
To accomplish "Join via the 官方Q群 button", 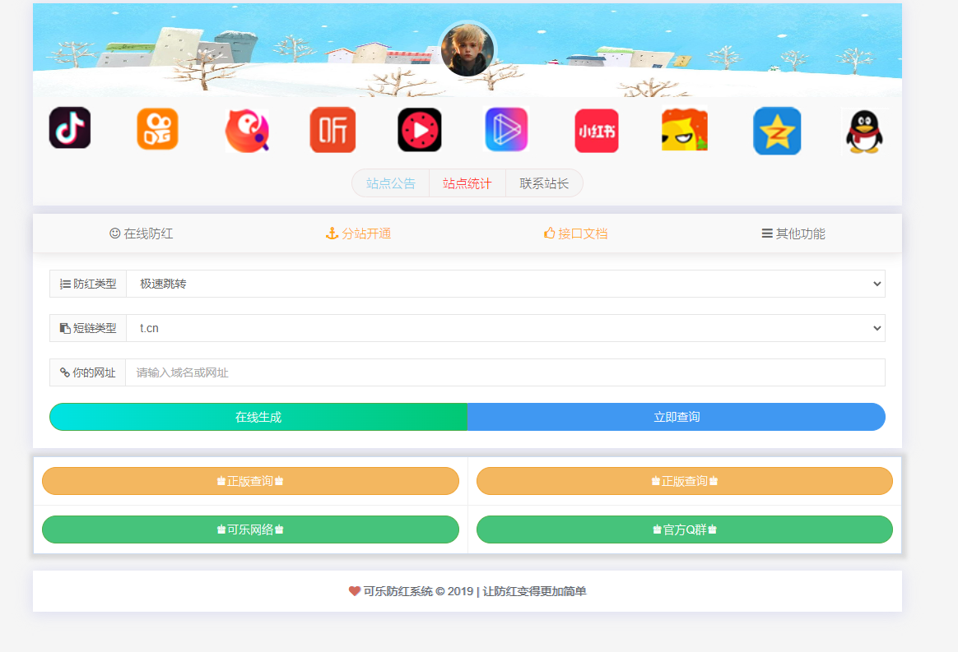I will 684,529.
